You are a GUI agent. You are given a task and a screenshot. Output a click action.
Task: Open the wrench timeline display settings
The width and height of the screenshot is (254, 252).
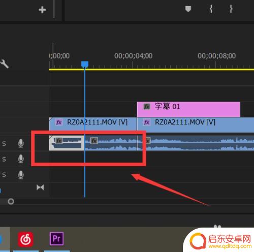click(5, 64)
